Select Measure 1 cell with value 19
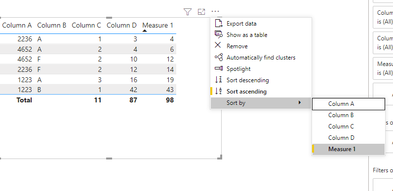This screenshot has height=191, width=393. pyautogui.click(x=170, y=80)
